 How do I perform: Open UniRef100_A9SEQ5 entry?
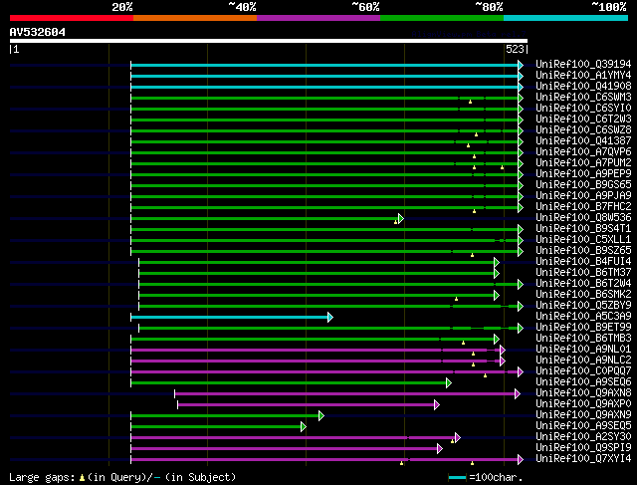583,426
